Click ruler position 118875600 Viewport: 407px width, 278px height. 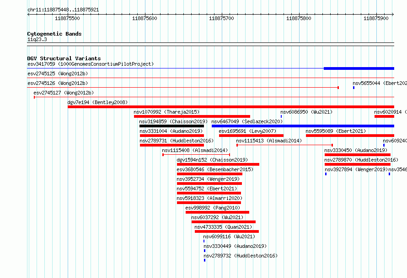click(145, 18)
